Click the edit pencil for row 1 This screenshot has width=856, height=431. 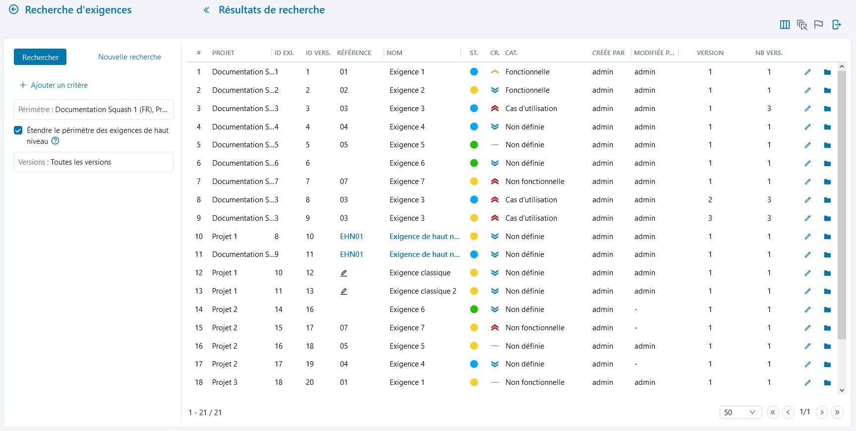[x=807, y=72]
